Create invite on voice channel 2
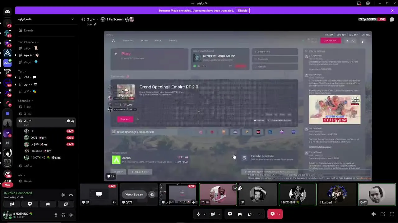 [x=72, y=121]
